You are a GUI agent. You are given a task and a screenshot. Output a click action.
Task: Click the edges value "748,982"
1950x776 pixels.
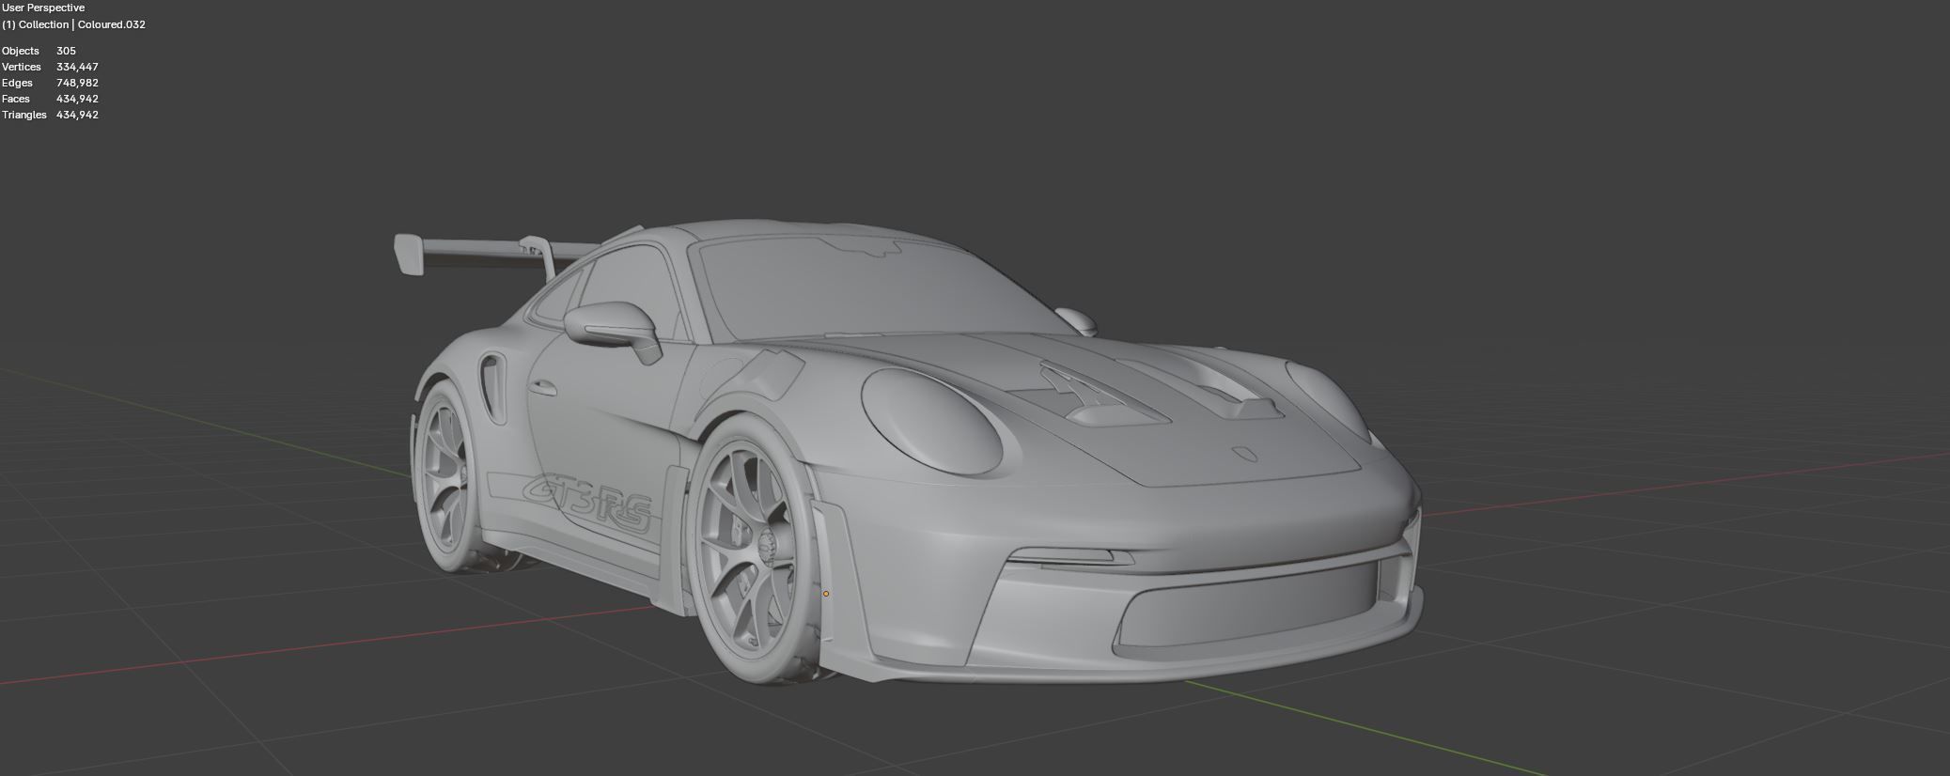coord(77,83)
